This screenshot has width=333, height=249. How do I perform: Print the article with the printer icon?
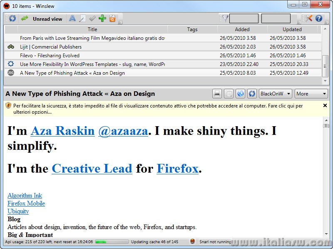pyautogui.click(x=217, y=94)
